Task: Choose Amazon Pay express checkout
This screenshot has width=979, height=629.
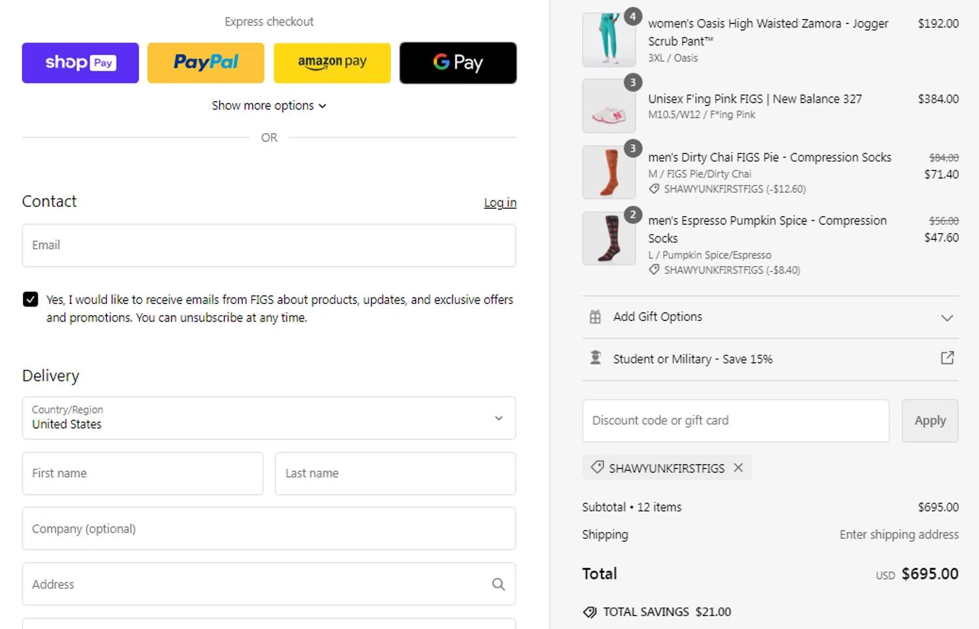Action: [x=332, y=63]
